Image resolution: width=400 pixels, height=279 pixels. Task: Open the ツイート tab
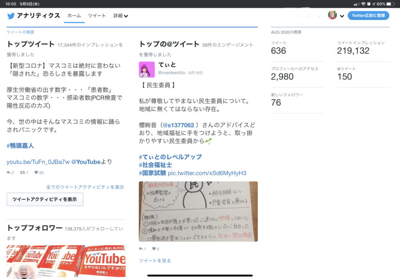coord(97,16)
